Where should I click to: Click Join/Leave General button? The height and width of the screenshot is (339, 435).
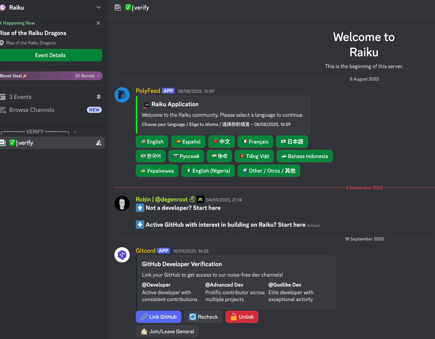coord(167,331)
